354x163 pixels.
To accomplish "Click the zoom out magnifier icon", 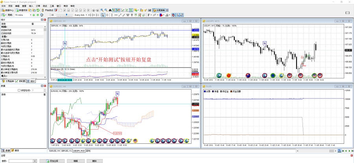I will point(106,10).
